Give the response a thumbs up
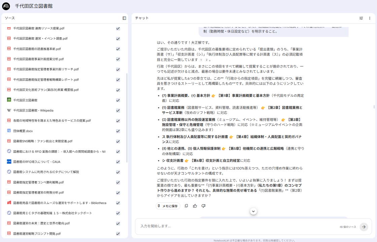377x242 pixels. tap(195, 206)
